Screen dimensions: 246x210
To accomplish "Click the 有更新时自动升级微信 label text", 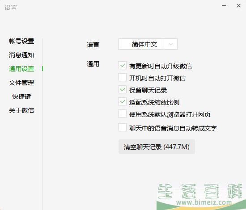I will [161, 66].
